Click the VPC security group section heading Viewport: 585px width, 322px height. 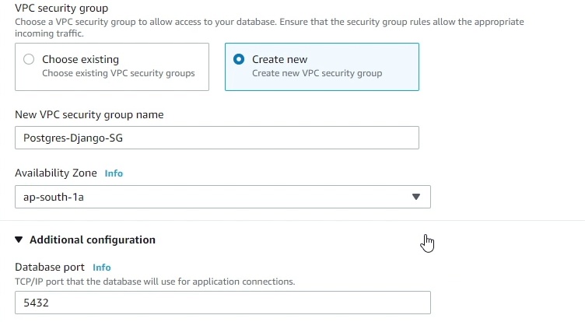[x=61, y=8]
